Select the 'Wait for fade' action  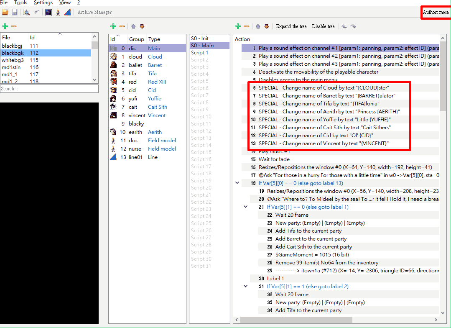pyautogui.click(x=341, y=159)
